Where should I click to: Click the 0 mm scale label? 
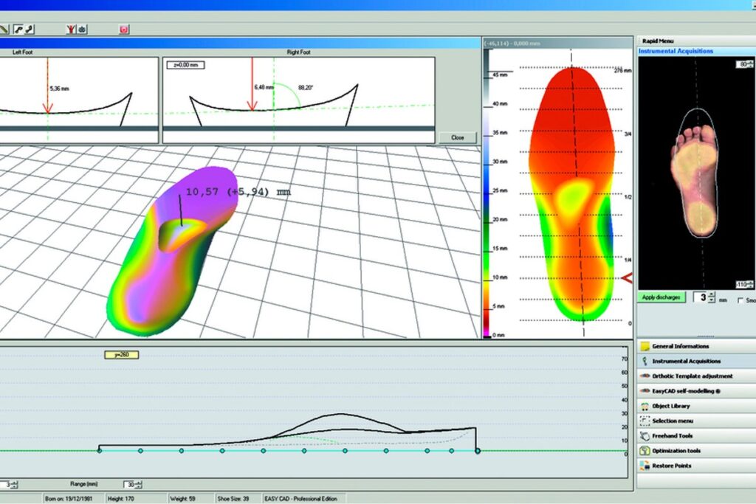tap(498, 335)
